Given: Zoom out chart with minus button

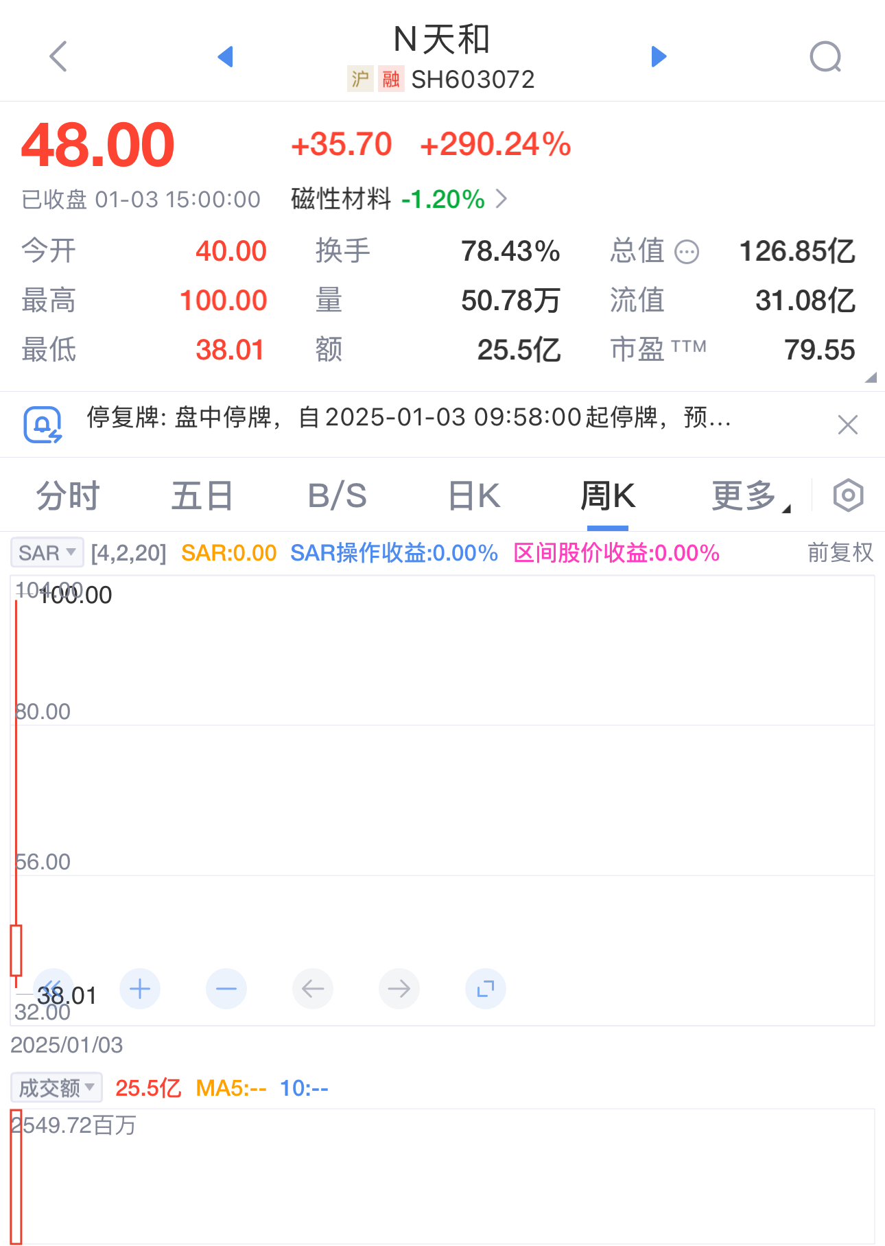Looking at the screenshot, I should tap(226, 989).
